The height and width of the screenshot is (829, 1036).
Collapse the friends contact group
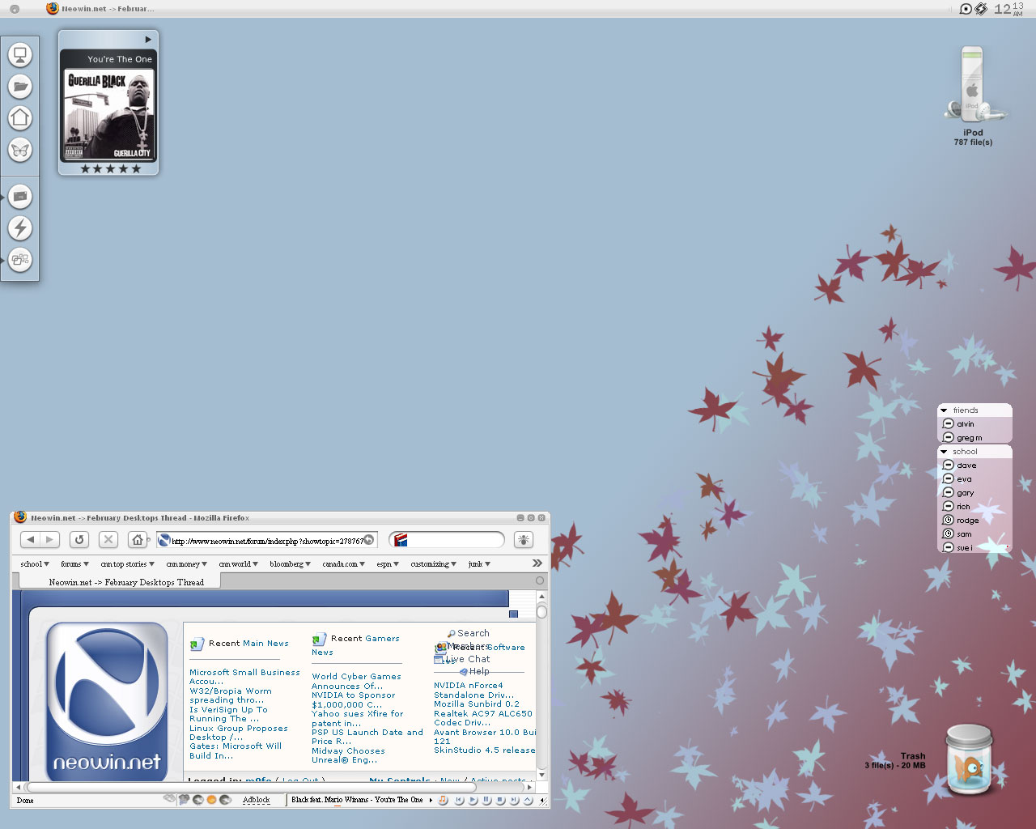(944, 410)
